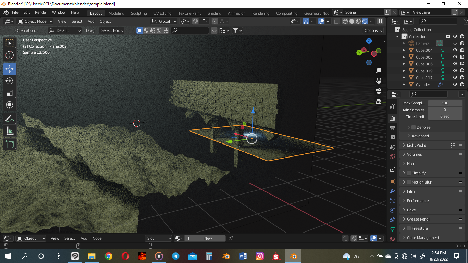Pin the material slot in node editor
468x263 pixels.
(231, 238)
